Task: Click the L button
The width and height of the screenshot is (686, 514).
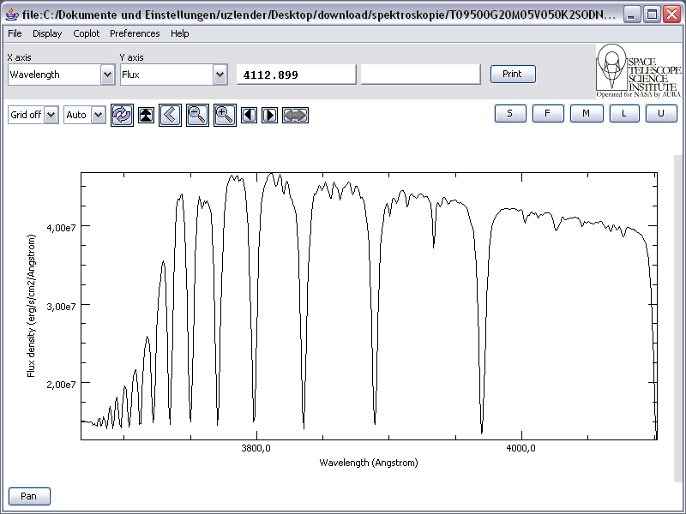Action: click(624, 114)
